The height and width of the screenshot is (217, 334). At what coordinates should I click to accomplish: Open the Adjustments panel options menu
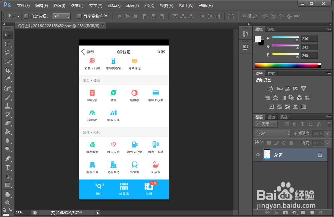(329, 73)
